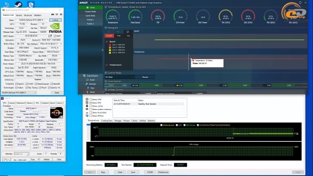Click CPU Power gauge in Ryzen Master
This screenshot has width=313, height=176.
(x=180, y=17)
